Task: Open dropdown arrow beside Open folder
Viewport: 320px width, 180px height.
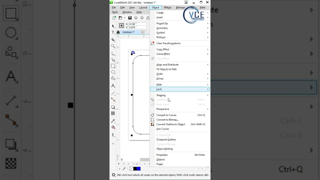Action: [124, 18]
